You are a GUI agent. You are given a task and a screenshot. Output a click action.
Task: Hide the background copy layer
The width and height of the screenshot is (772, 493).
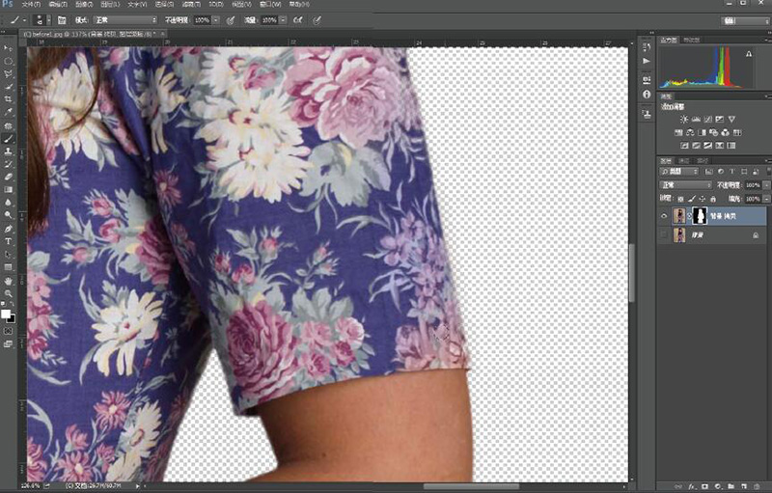[x=664, y=215]
